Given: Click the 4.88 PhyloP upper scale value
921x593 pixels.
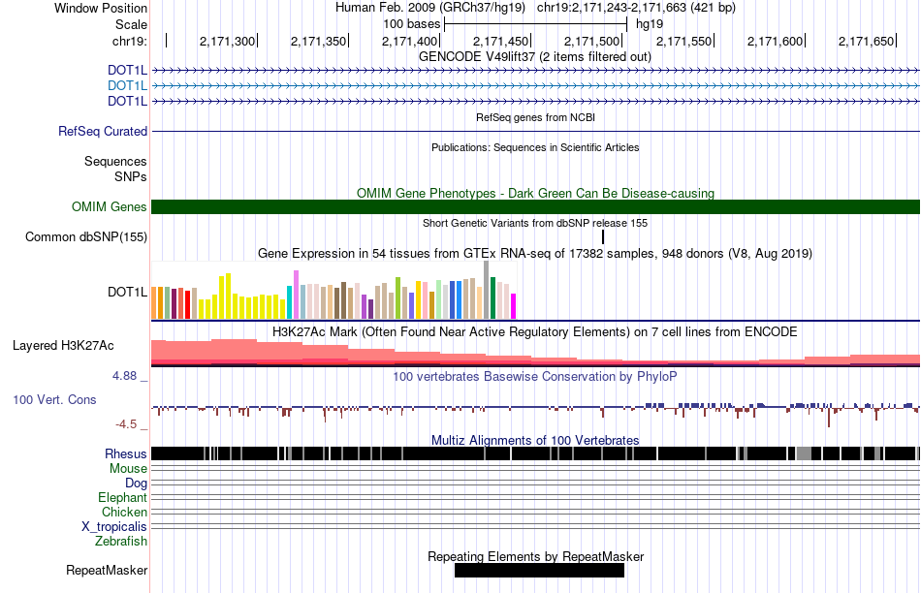Looking at the screenshot, I should tap(124, 376).
